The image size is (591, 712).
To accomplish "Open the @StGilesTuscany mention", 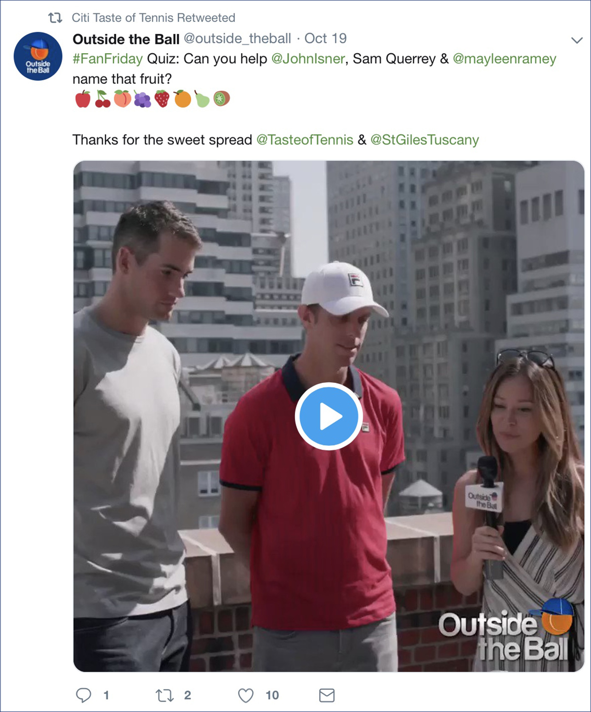I will 425,140.
